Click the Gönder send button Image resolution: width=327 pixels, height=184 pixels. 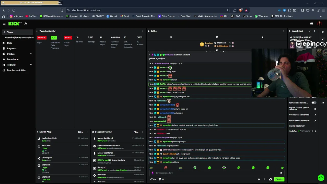279,179
